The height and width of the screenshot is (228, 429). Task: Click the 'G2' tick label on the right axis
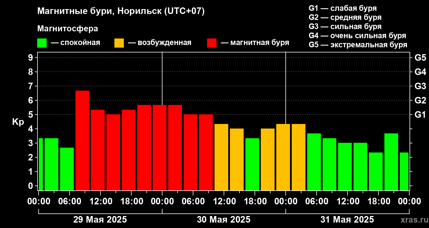[x=420, y=100]
